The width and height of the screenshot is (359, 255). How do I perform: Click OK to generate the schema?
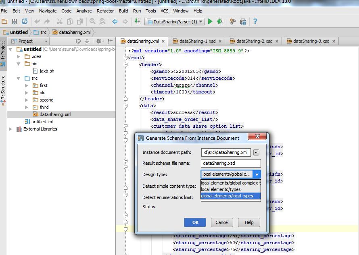(195, 222)
